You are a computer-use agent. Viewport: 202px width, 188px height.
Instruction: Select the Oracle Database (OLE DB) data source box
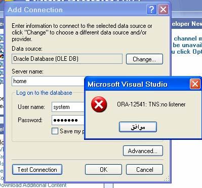click(67, 59)
